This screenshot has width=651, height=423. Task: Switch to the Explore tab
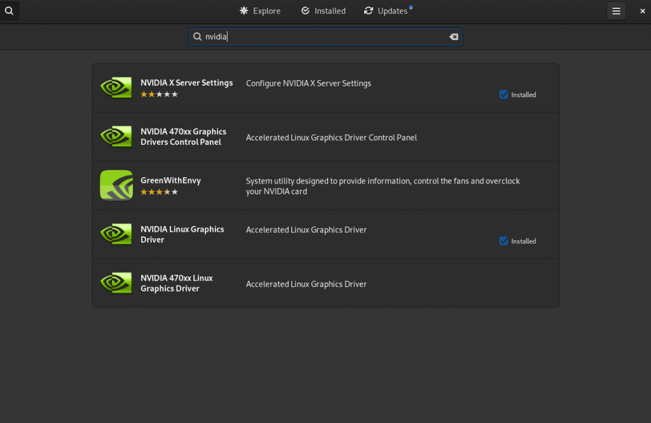[260, 11]
